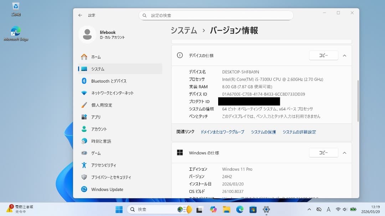This screenshot has width=385, height=216.
Task: Open the ゲーム settings section
Action: (98, 153)
